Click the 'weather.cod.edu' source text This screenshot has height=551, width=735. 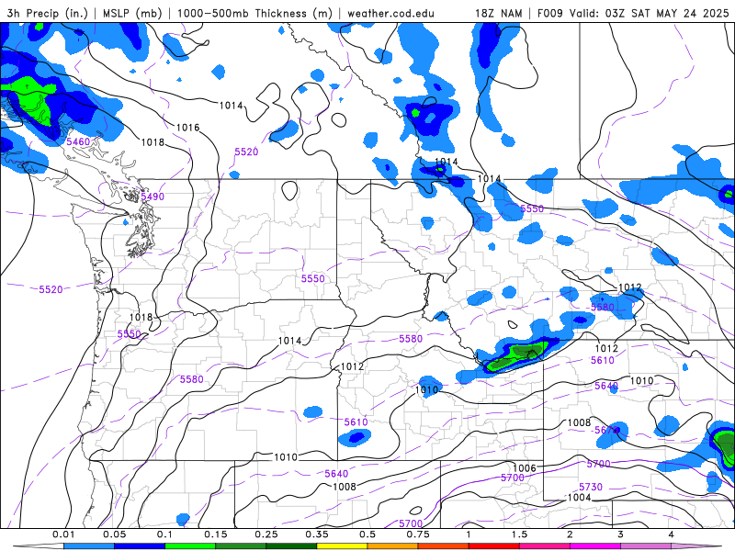pyautogui.click(x=390, y=13)
